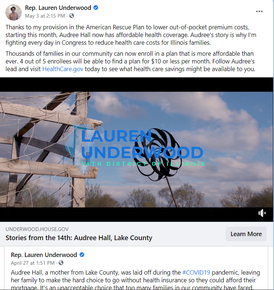The image size is (274, 290).
Task: Open the post options three-dot menu
Action: (259, 11)
